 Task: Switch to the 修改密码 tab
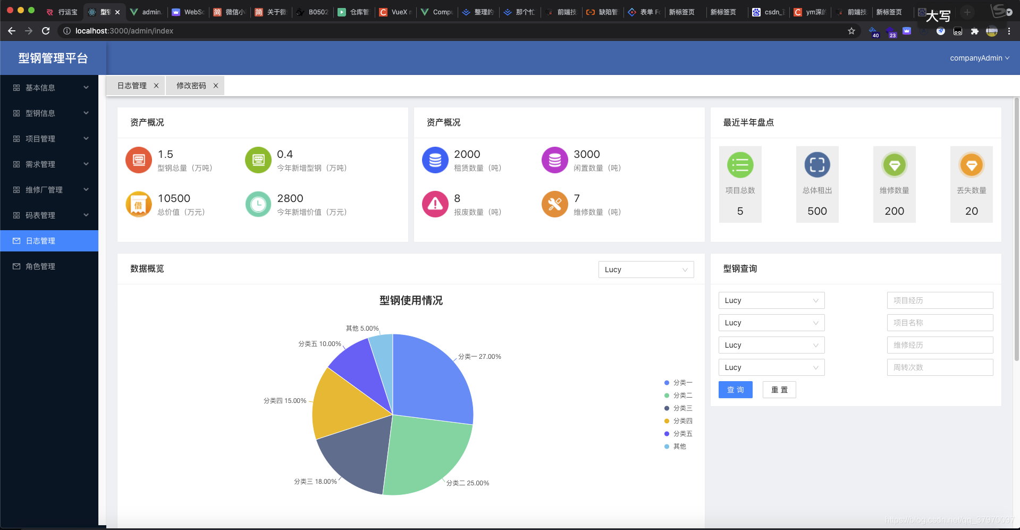click(x=190, y=86)
